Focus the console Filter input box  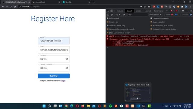(x=138, y=15)
